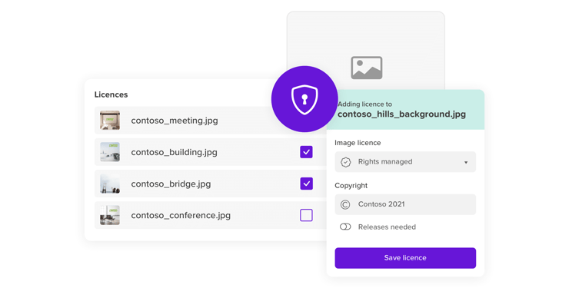
Task: Select the contoso_building.jpg file name
Action: coord(175,153)
